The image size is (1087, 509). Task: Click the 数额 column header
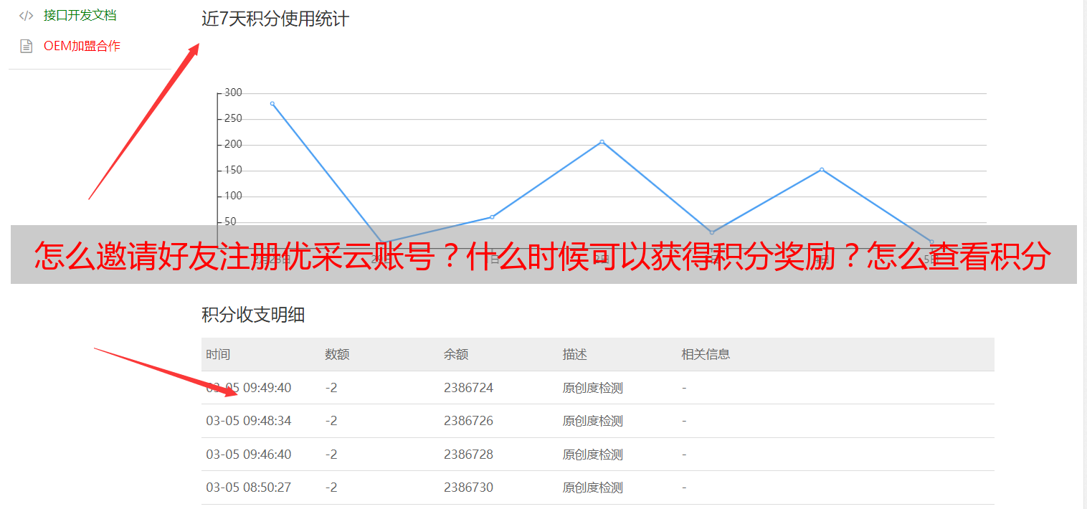coord(337,354)
